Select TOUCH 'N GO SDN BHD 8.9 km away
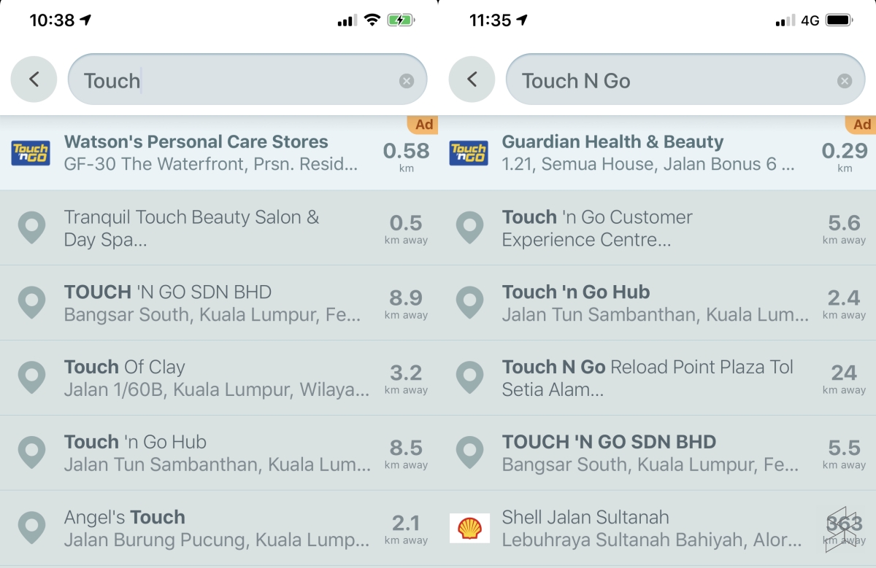The height and width of the screenshot is (568, 876). tap(212, 303)
